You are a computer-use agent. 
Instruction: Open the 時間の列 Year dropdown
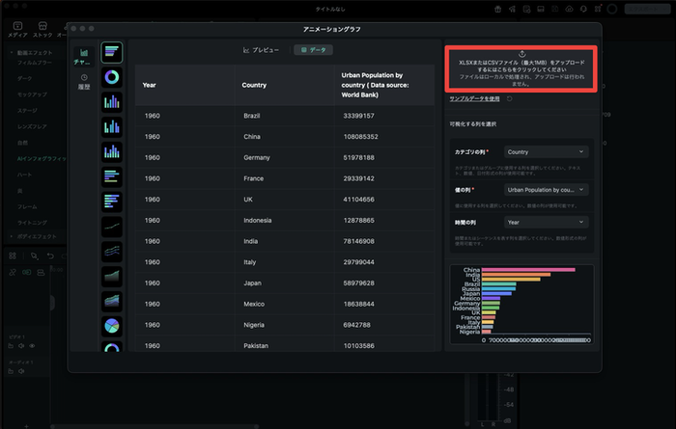[547, 222]
